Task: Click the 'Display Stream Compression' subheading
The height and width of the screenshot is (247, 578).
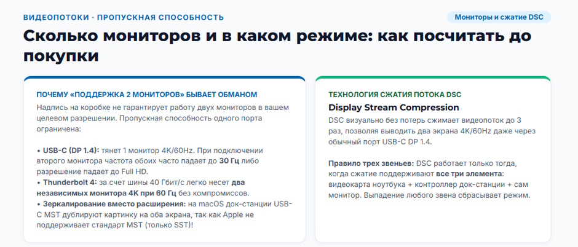Action: [x=394, y=108]
